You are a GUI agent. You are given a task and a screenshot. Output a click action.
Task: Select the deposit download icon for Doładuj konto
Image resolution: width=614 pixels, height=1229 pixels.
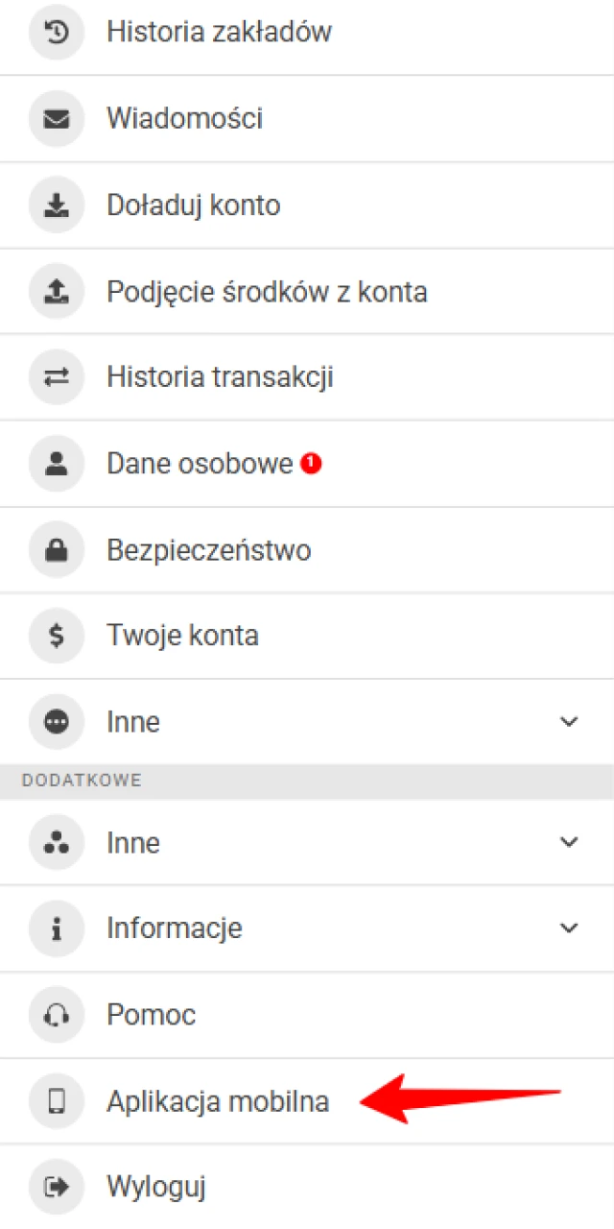click(x=56, y=205)
